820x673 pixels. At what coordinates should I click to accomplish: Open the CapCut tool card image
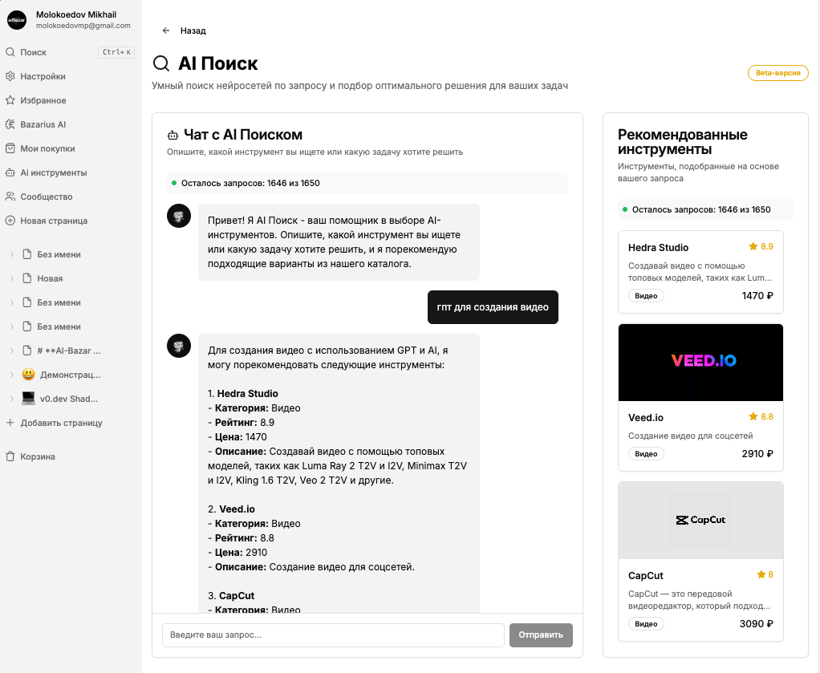(700, 520)
